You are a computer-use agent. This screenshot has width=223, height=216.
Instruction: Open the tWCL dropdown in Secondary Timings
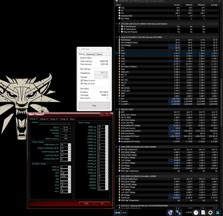point(69,191)
